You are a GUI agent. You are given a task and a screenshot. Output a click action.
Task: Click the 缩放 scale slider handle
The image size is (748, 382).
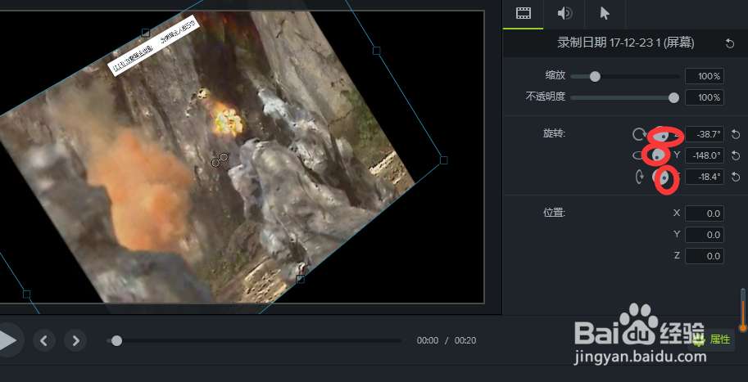[x=595, y=76]
